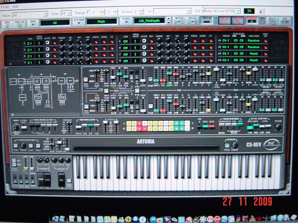The height and width of the screenshot is (223, 298).
Task: Toggle the Delay effect button
Action: tap(225, 20)
